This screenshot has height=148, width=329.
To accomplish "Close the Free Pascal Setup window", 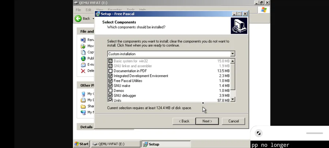I will click(245, 14).
